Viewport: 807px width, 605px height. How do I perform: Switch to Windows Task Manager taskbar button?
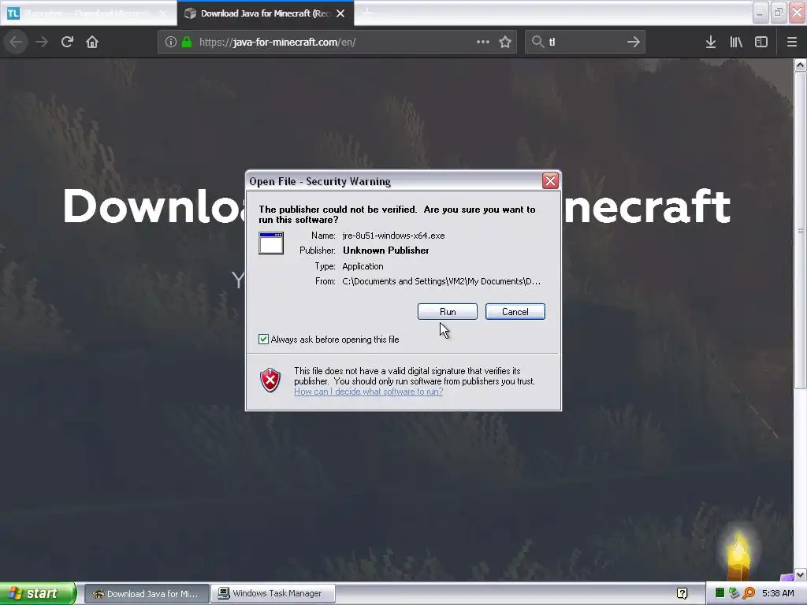(x=273, y=594)
